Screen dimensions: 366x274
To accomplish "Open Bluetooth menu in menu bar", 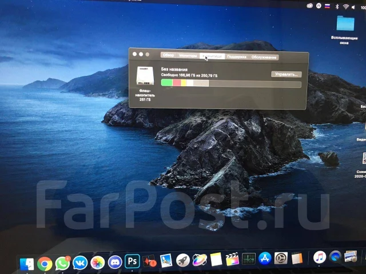I will [337, 6].
